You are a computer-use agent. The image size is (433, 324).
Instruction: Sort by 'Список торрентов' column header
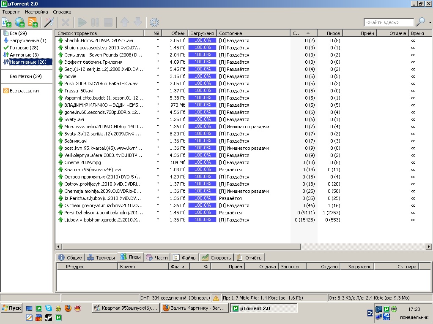tap(100, 33)
